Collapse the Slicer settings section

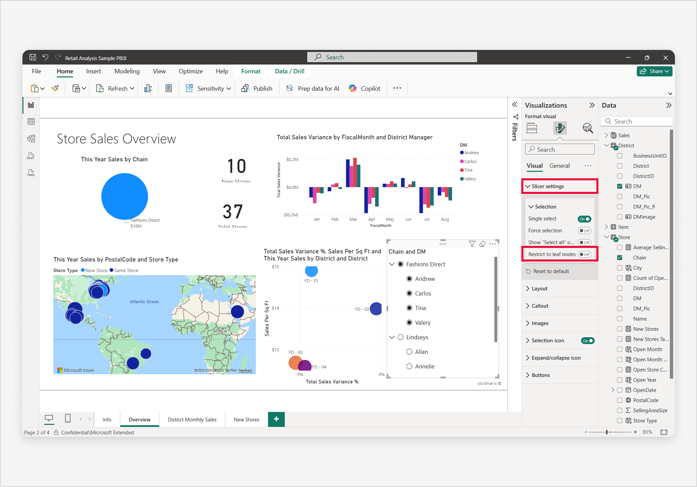[x=528, y=186]
